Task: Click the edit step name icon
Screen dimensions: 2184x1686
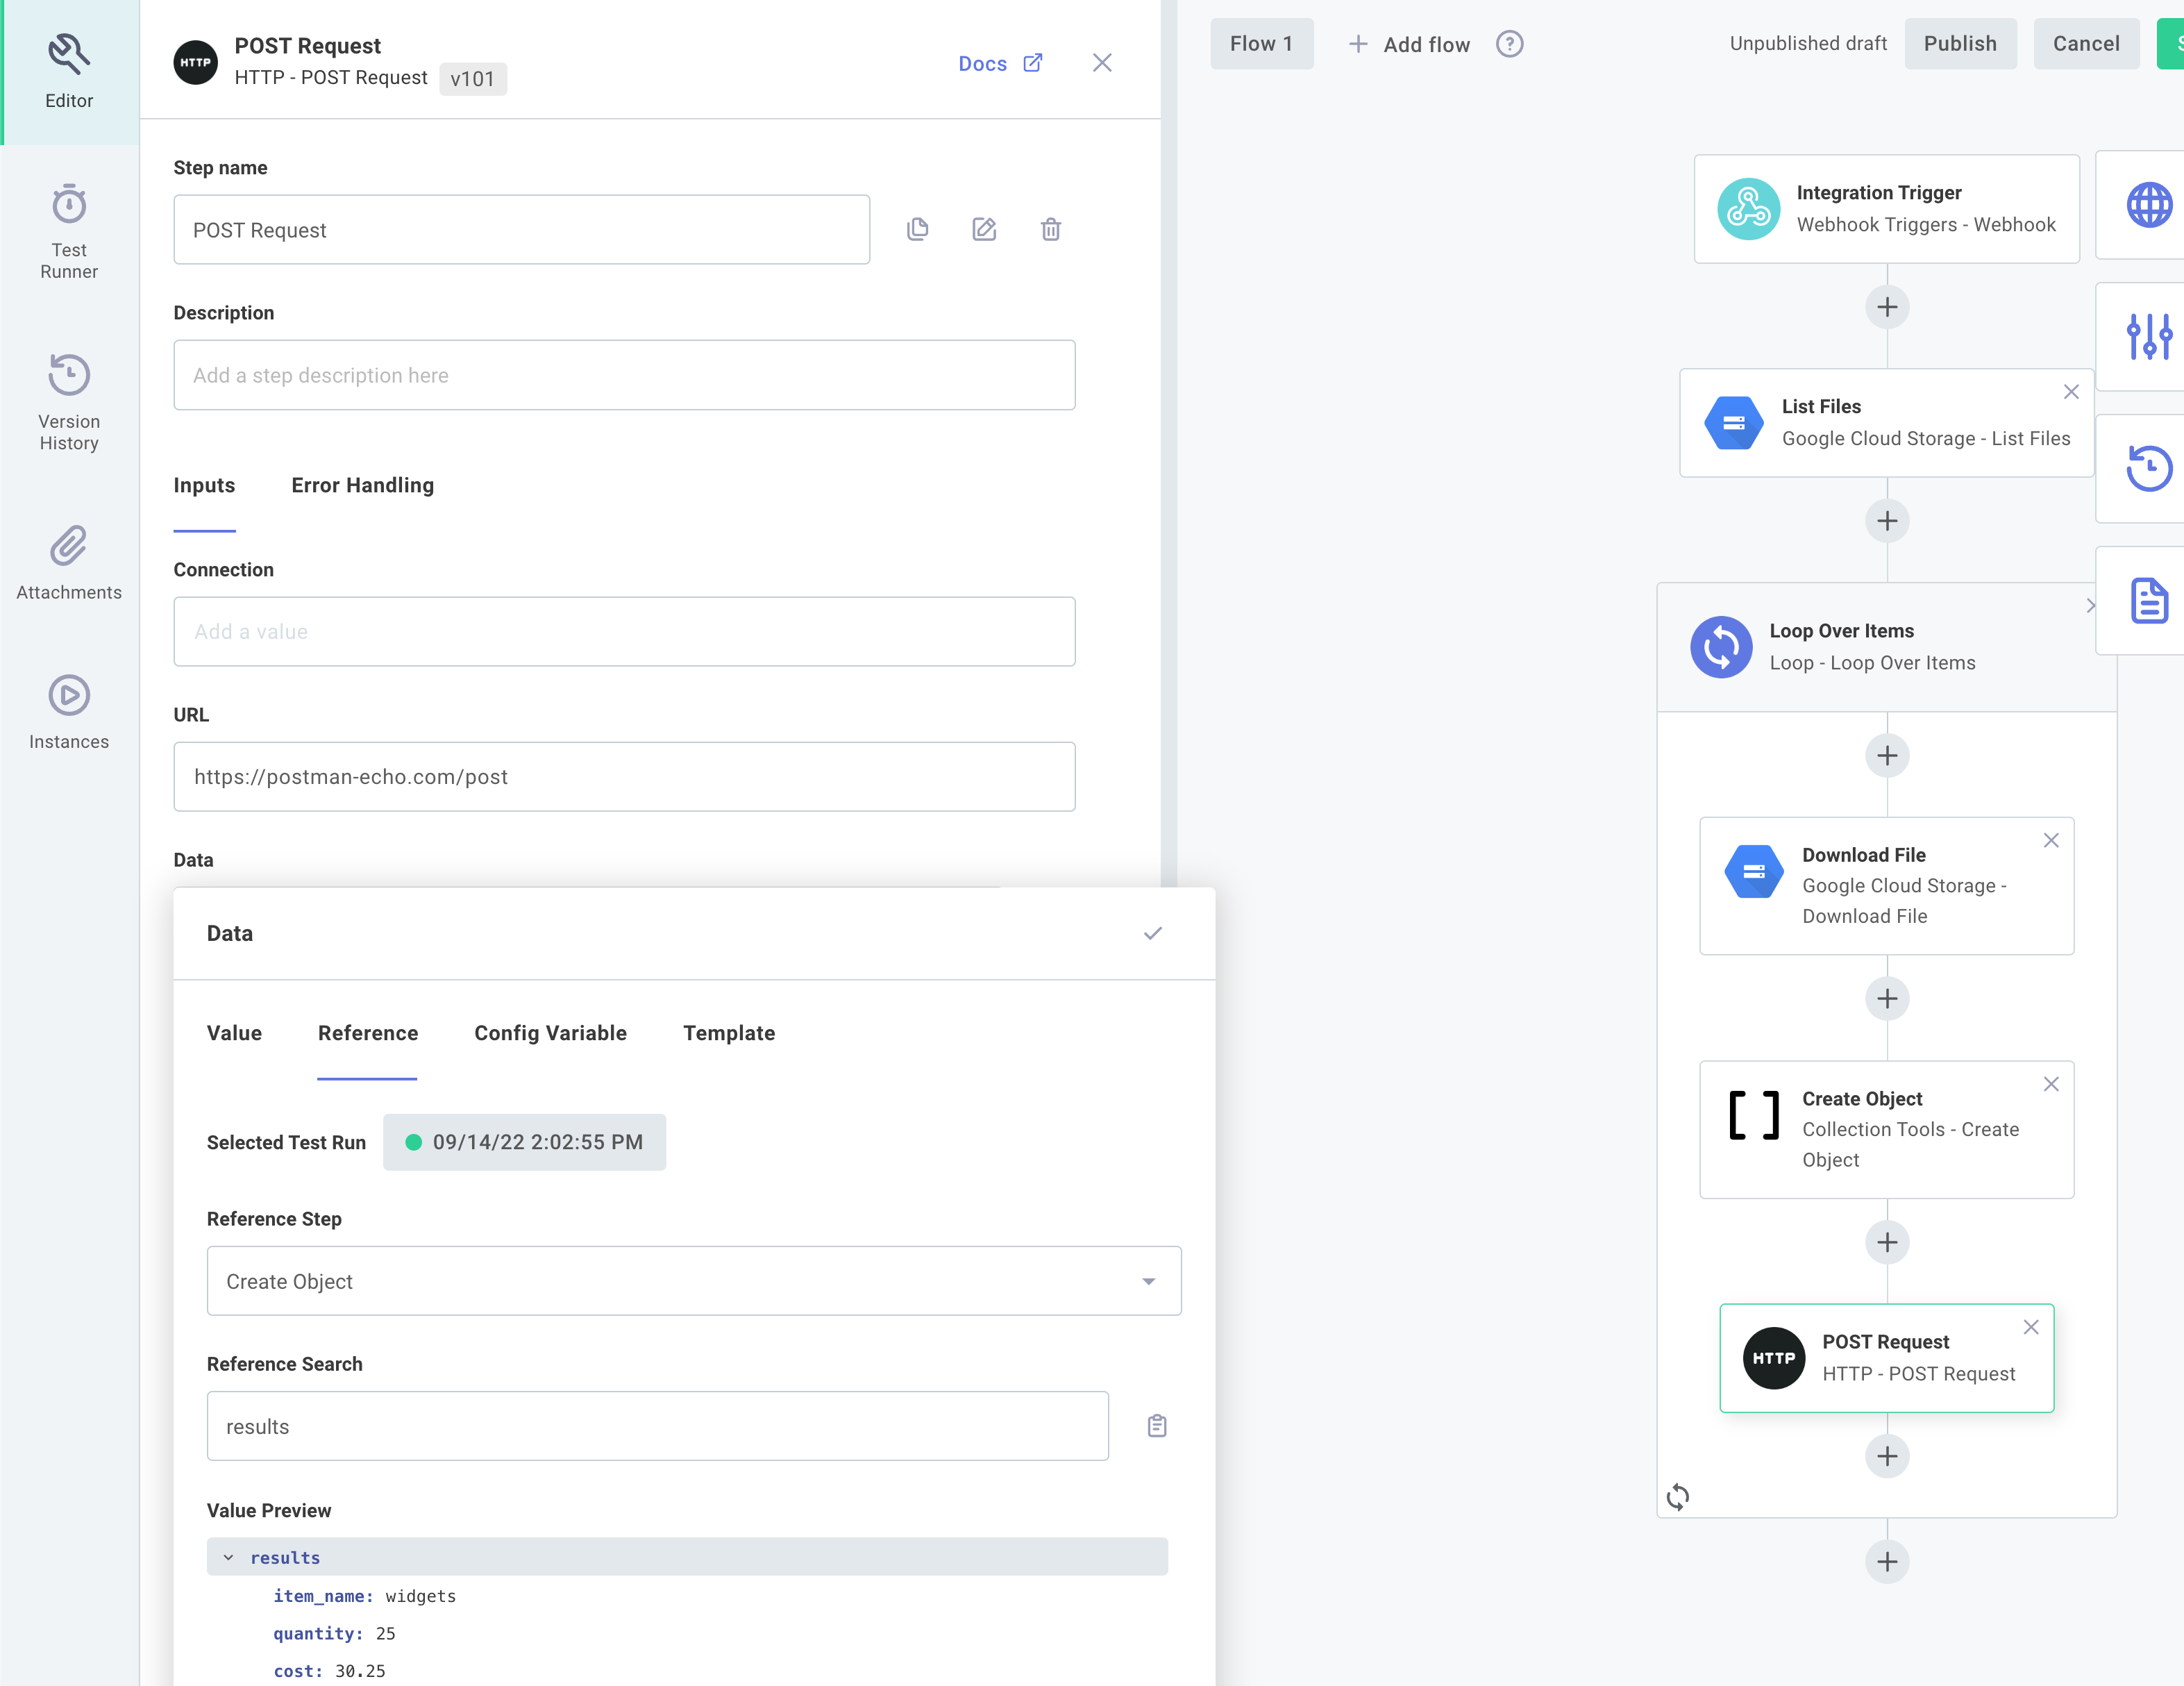Action: pos(984,230)
